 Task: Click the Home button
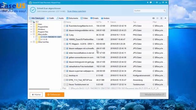tap(36, 94)
